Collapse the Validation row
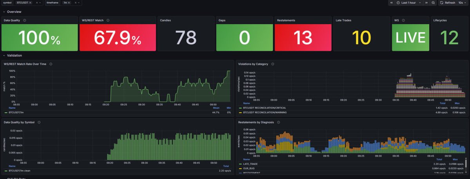Screen dimensions: 470x179 click(4, 55)
